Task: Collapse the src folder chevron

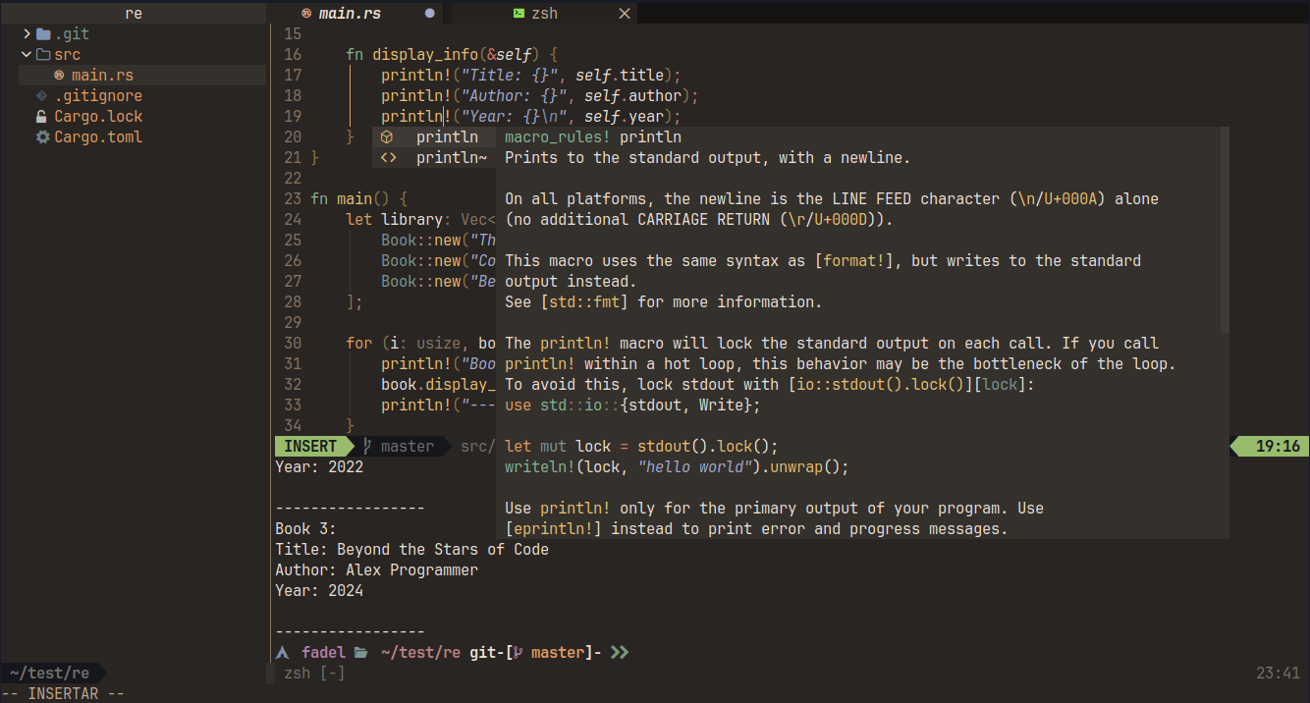Action: pyautogui.click(x=27, y=55)
